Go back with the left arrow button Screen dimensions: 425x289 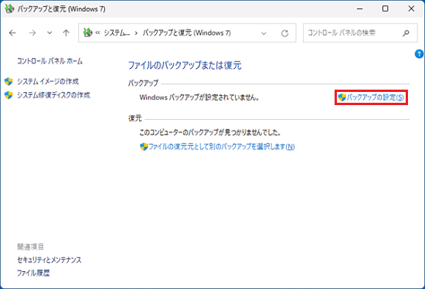[12, 33]
